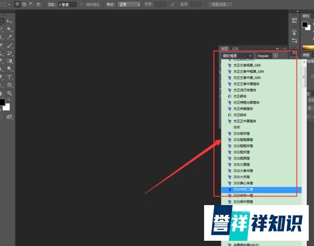Swap foreground and background colors icon
Screen dimensions: 314x246
[x=9, y=100]
